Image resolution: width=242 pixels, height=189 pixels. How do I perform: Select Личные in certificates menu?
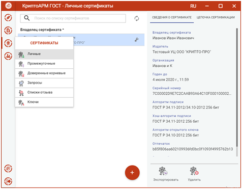(x=44, y=54)
